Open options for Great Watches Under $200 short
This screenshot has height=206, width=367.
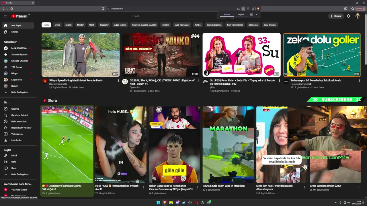click(x=358, y=187)
